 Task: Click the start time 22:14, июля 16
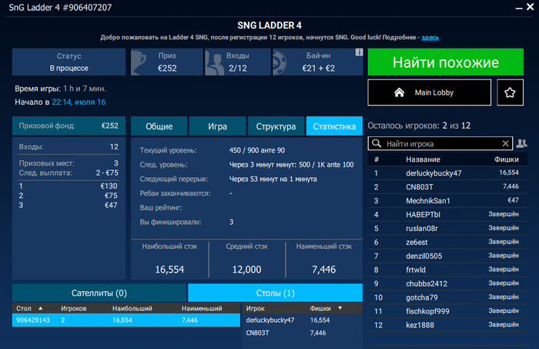point(79,102)
